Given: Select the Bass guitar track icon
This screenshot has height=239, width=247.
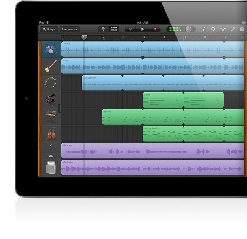Looking at the screenshot, I should tap(51, 66).
